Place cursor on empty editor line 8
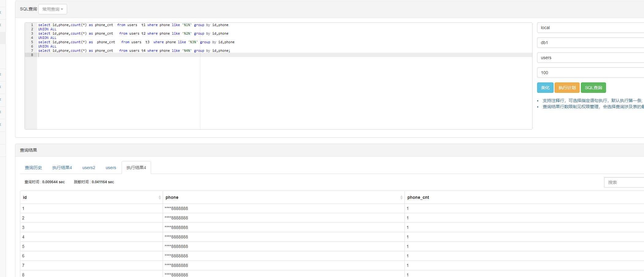The height and width of the screenshot is (277, 644). coord(285,55)
